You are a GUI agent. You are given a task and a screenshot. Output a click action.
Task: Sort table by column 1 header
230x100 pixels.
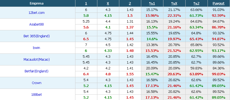[x=86, y=3]
